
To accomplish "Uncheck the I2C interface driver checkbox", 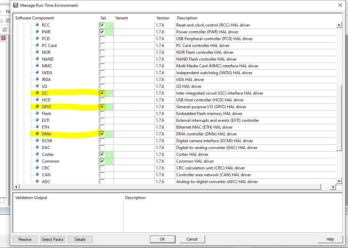I will [102, 93].
